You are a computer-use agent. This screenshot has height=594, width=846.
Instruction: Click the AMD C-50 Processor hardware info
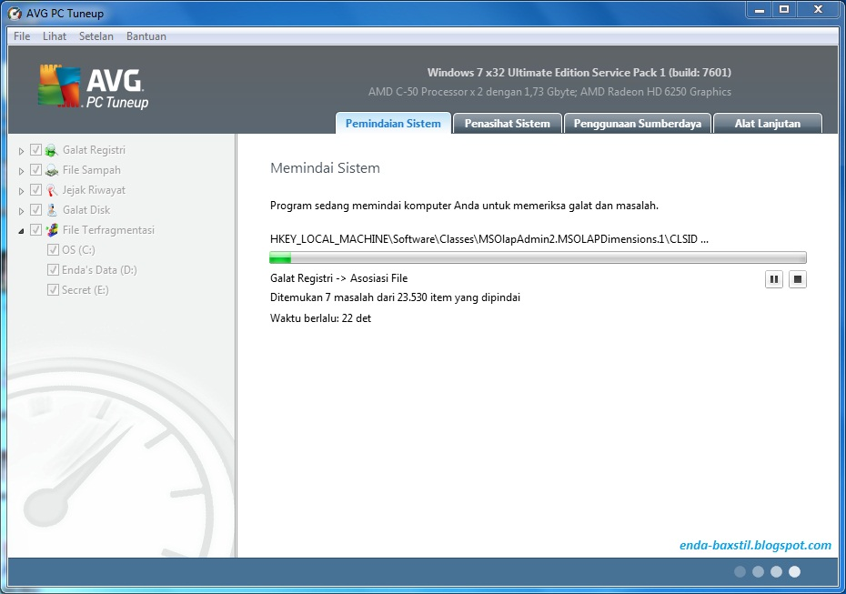pyautogui.click(x=549, y=92)
